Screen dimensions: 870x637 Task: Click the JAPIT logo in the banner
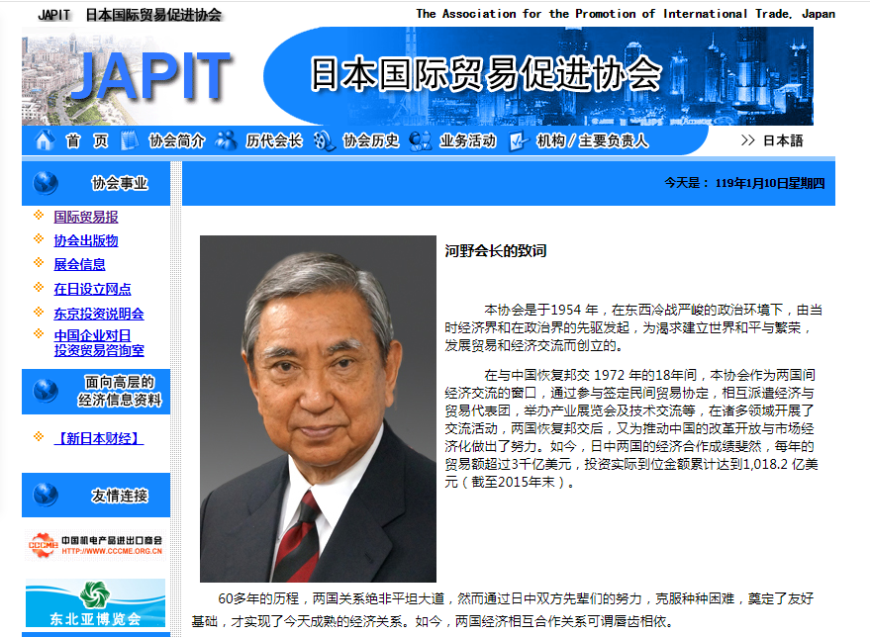(x=150, y=76)
